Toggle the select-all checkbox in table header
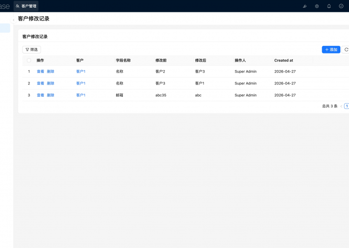Screen dimensions: 349x248 pos(29,61)
